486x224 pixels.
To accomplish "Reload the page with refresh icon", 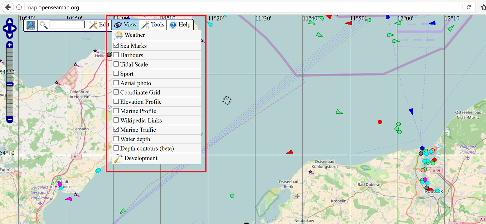I will click(469, 7).
